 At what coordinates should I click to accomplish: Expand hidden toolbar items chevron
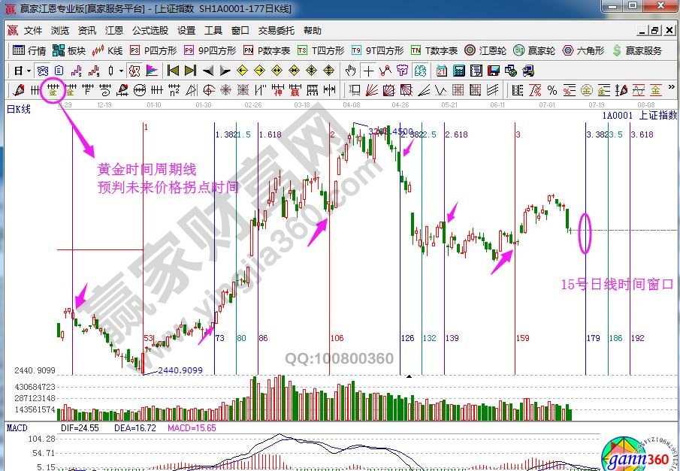669,90
